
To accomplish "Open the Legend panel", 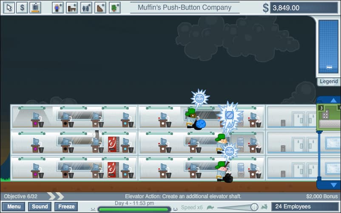I will point(329,81).
